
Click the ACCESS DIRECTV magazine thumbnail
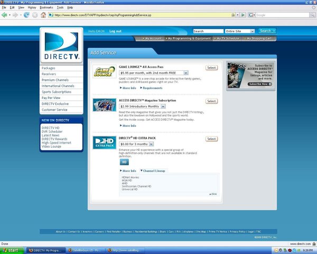(105, 105)
